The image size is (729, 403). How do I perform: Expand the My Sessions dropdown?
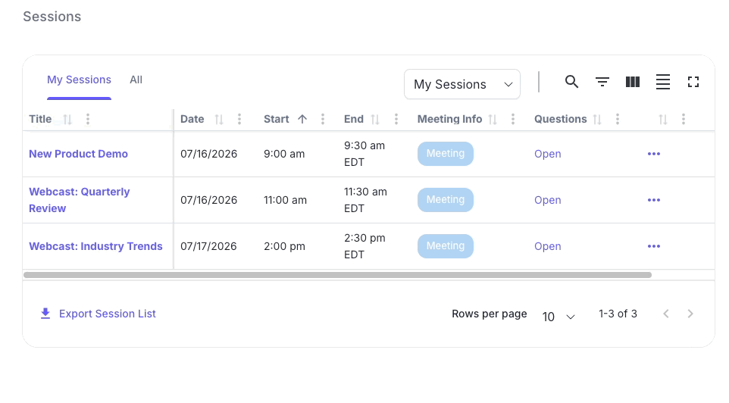click(x=462, y=84)
